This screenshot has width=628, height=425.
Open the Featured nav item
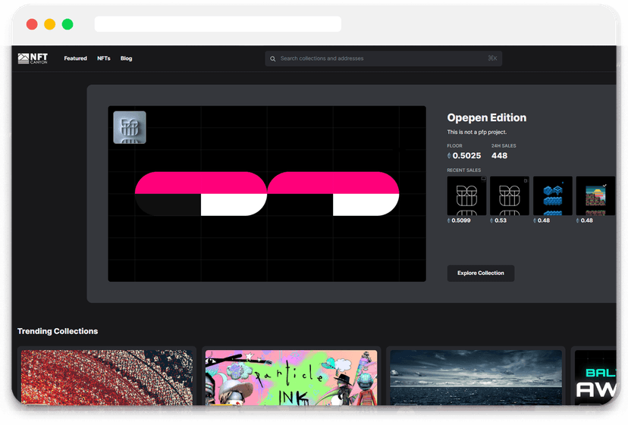(75, 58)
